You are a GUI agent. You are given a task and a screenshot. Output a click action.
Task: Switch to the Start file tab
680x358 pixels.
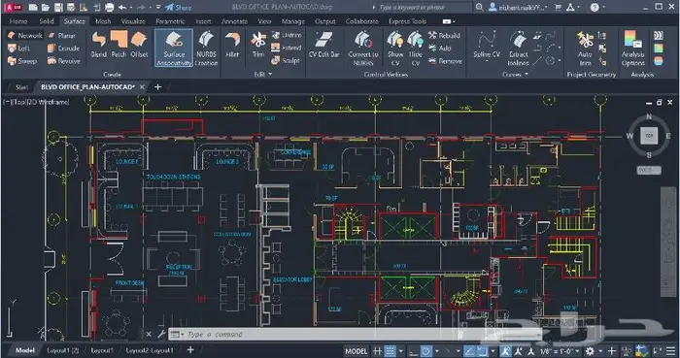pyautogui.click(x=21, y=87)
